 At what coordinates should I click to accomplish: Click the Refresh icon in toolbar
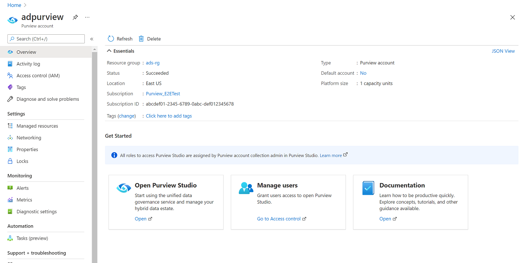[x=111, y=39]
